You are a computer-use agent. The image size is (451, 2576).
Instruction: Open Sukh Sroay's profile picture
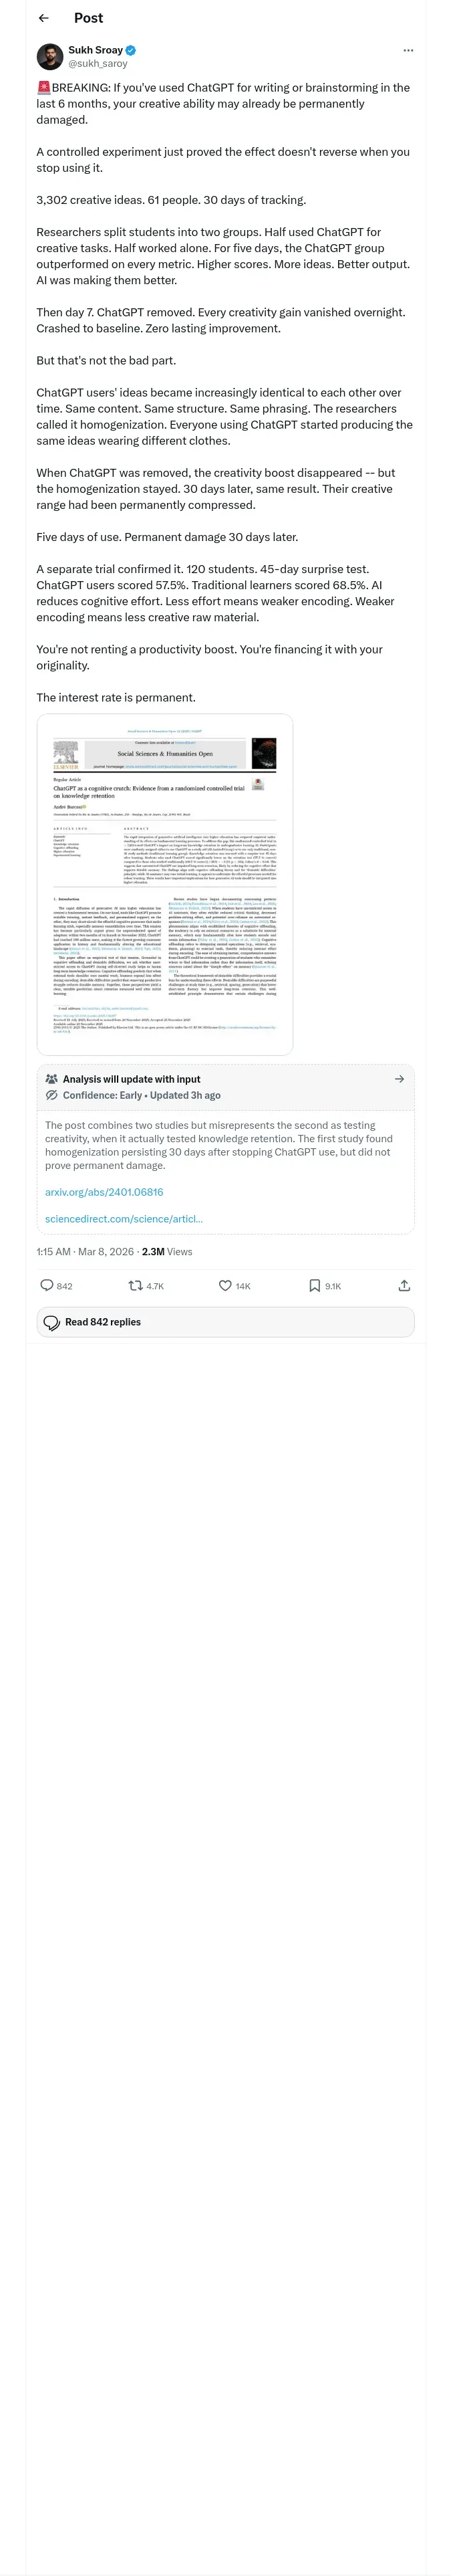[x=50, y=56]
